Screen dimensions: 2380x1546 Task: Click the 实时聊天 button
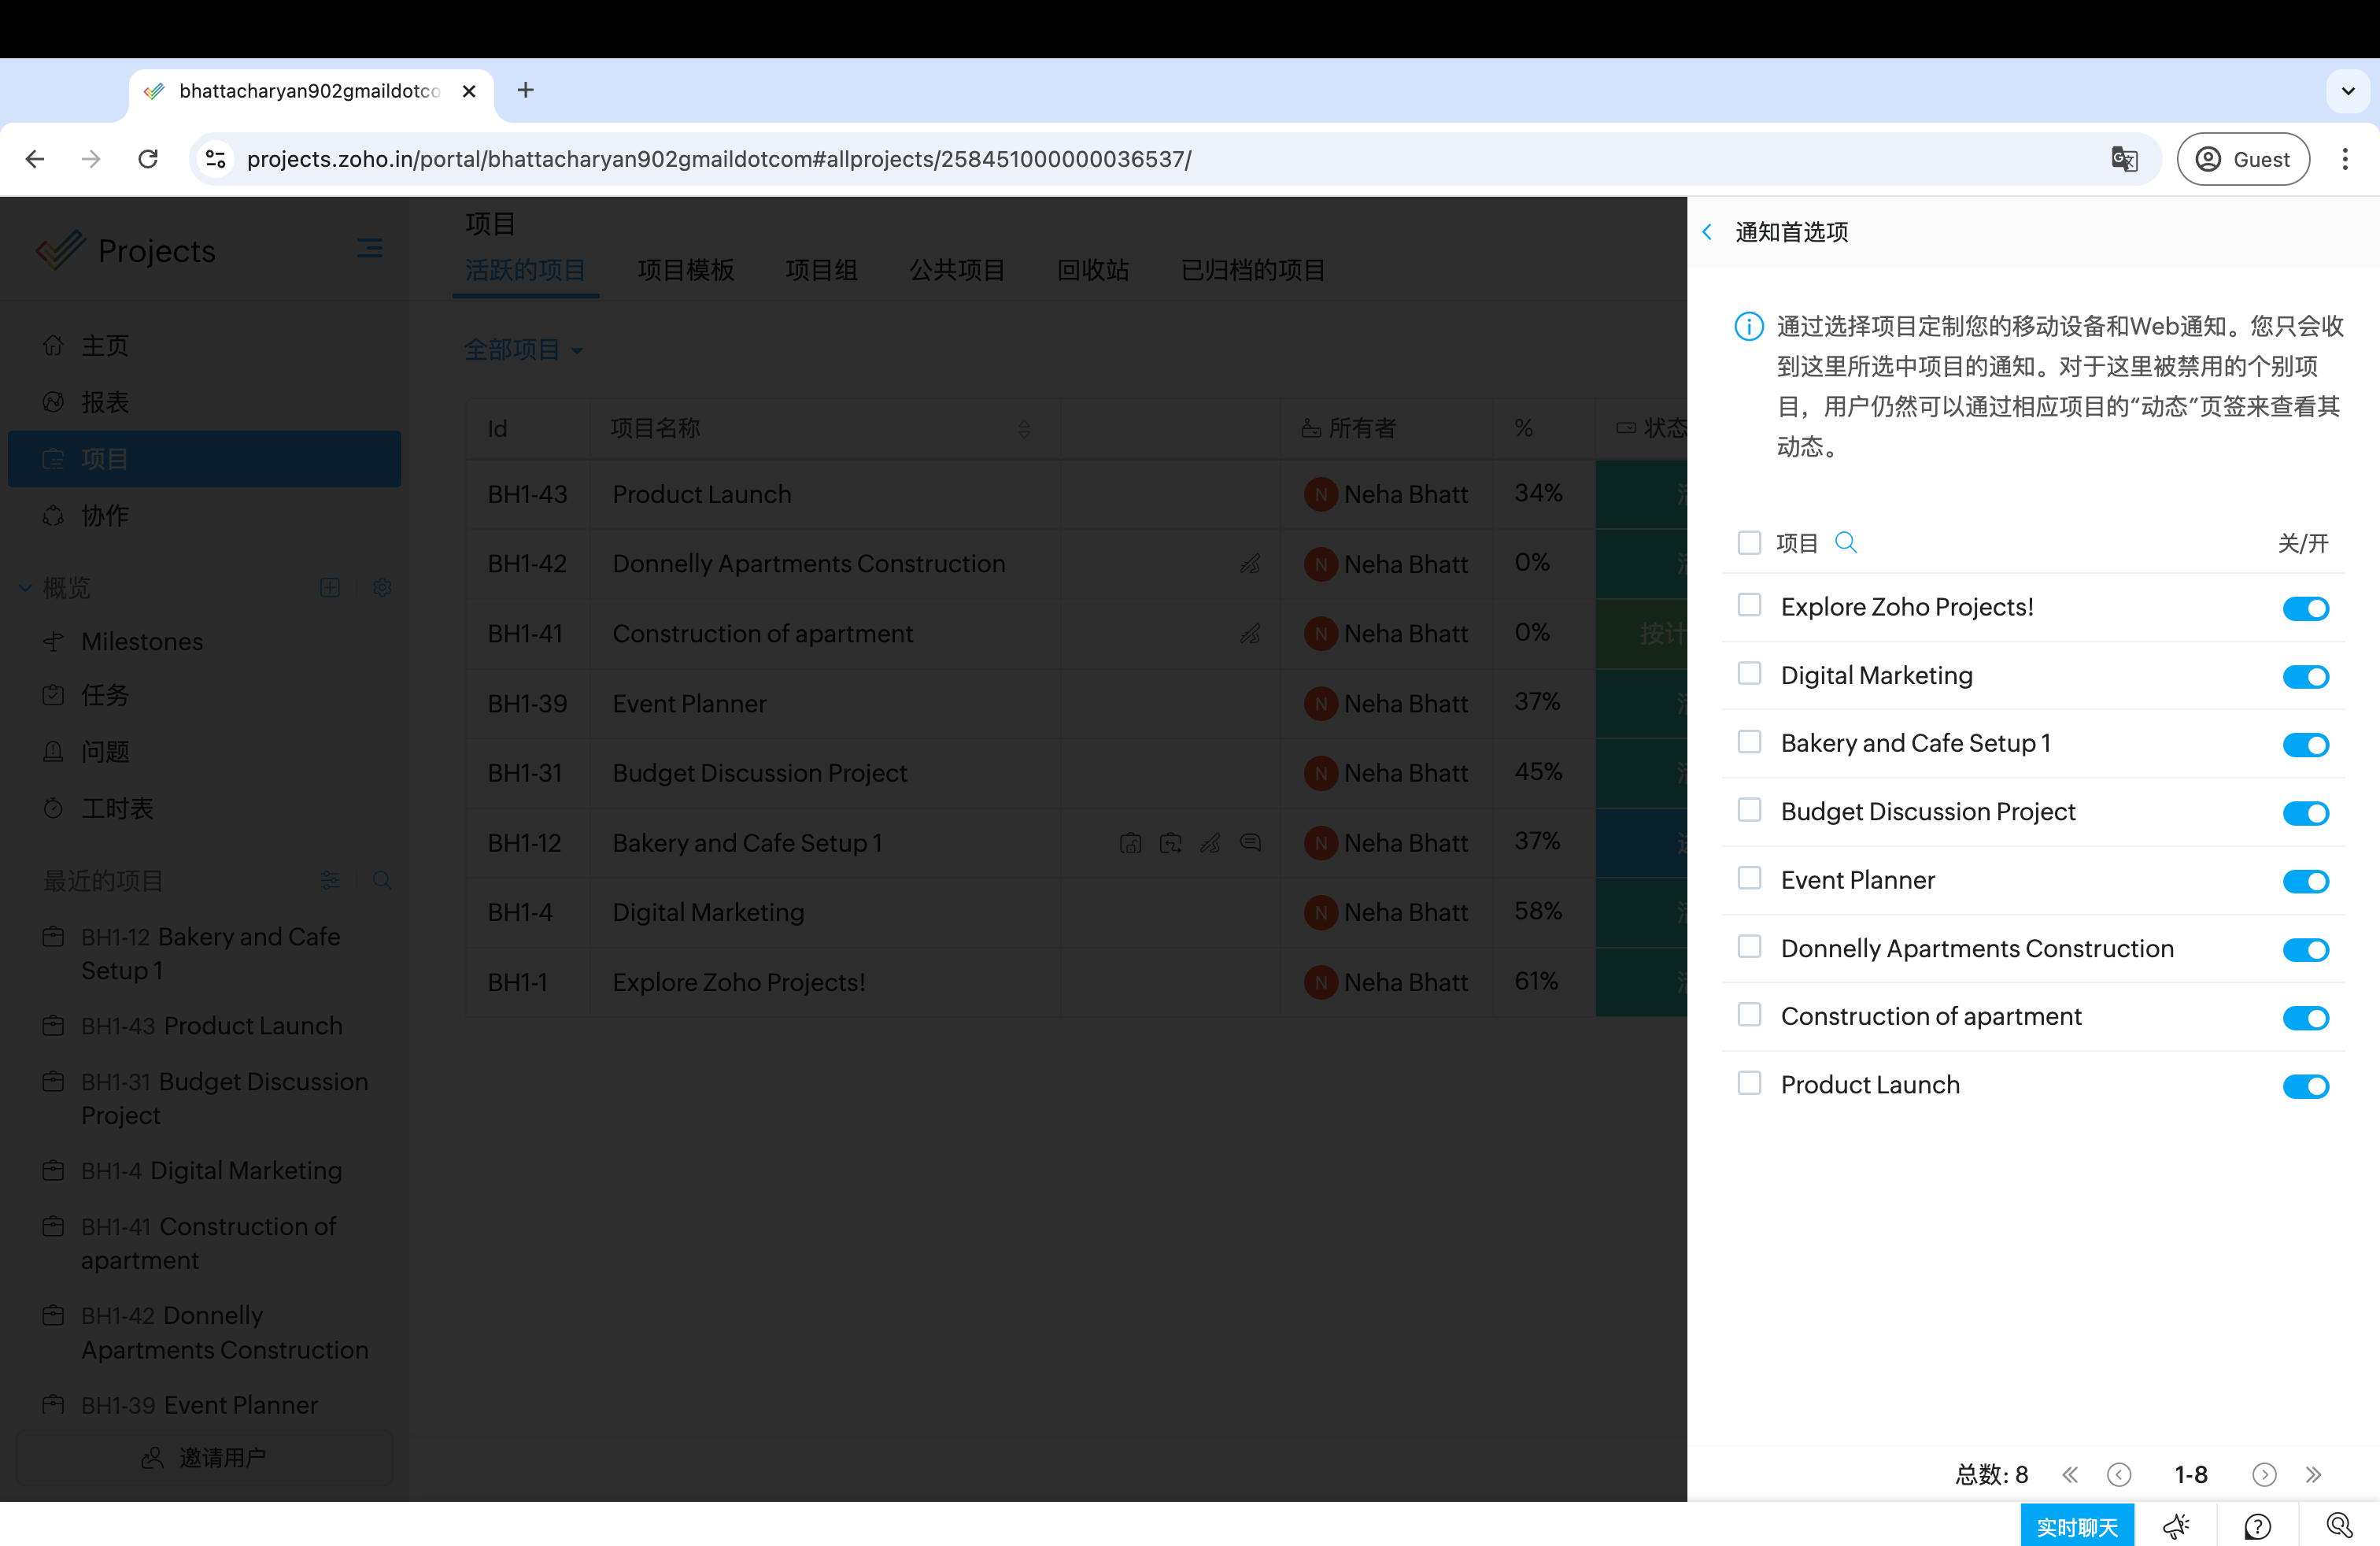pos(2076,1526)
